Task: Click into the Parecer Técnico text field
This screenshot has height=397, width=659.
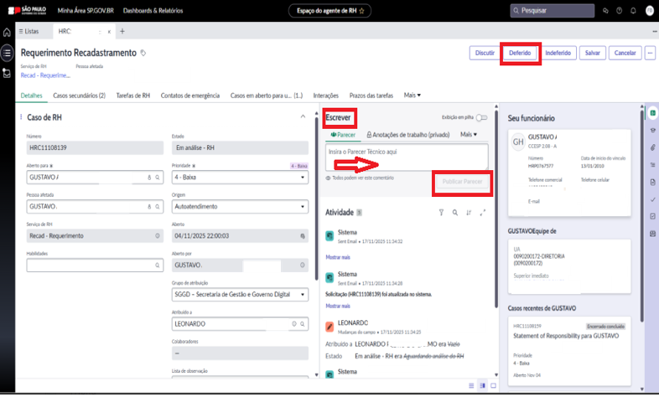Action: coord(406,157)
